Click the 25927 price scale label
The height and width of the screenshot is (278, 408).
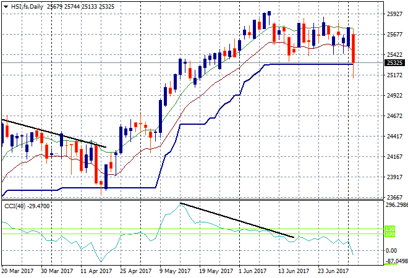pyautogui.click(x=394, y=14)
